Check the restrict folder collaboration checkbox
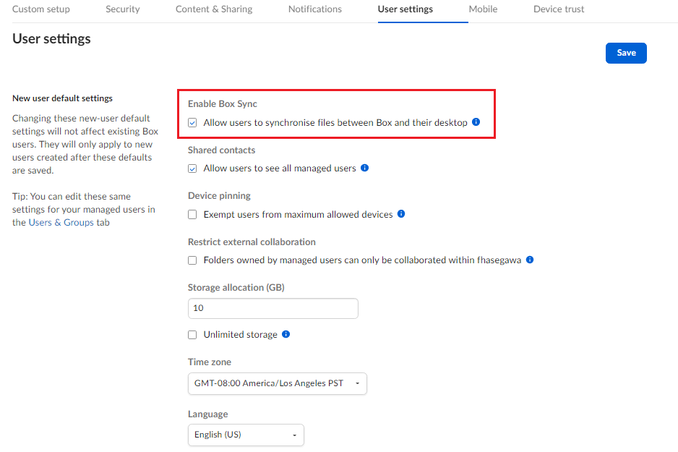The width and height of the screenshot is (678, 452). (192, 260)
